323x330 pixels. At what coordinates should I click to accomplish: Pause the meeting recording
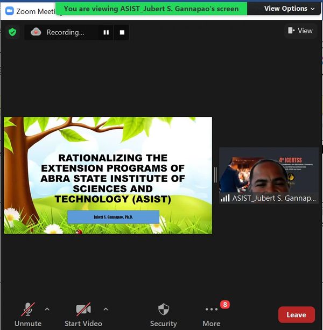pyautogui.click(x=106, y=32)
